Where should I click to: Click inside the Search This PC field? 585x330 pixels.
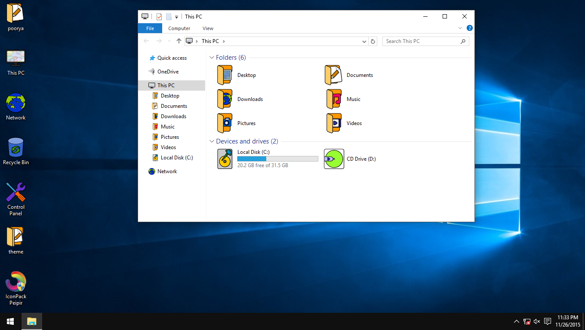coord(419,41)
